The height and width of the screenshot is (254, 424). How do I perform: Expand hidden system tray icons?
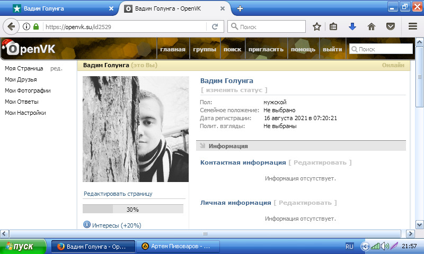click(x=365, y=246)
